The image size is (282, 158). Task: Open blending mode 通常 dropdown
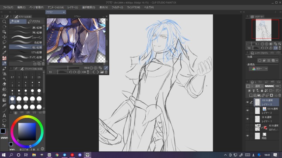tap(259, 86)
